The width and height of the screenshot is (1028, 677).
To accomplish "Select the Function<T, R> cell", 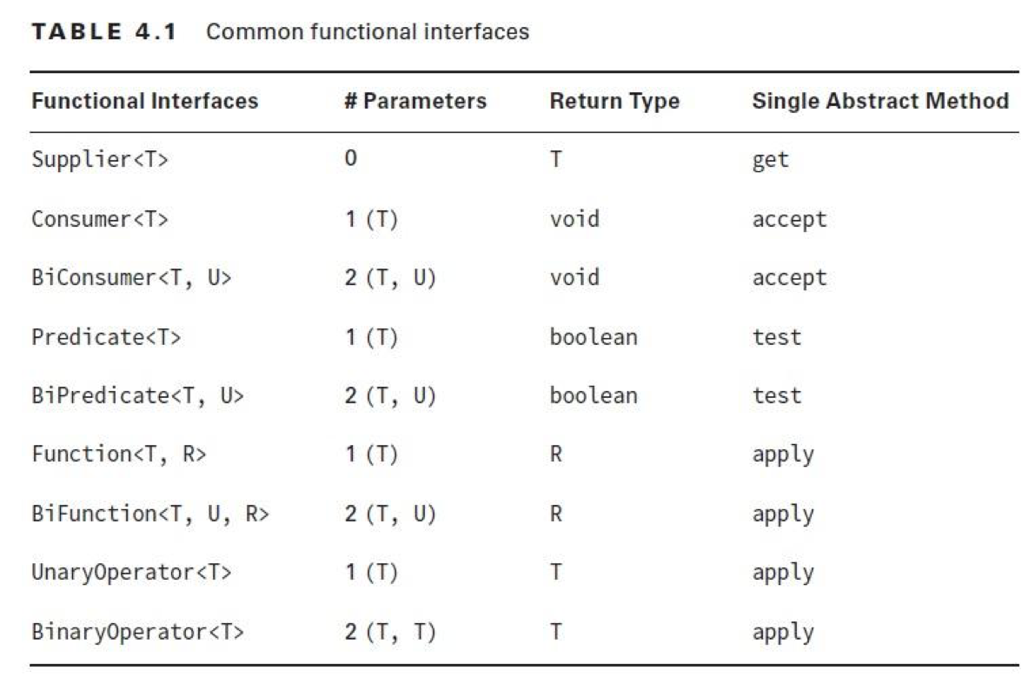I will coord(118,455).
